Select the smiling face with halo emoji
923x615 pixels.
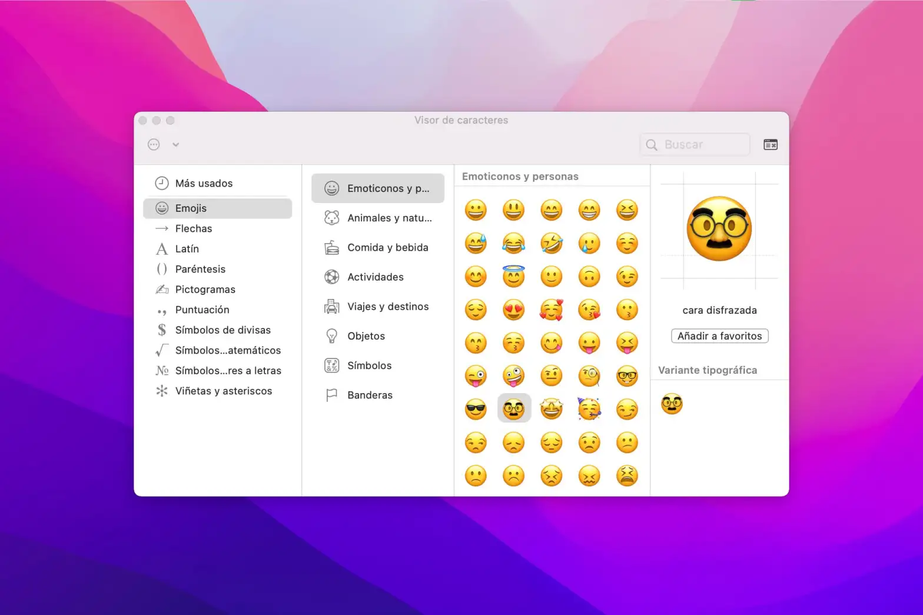pyautogui.click(x=513, y=276)
